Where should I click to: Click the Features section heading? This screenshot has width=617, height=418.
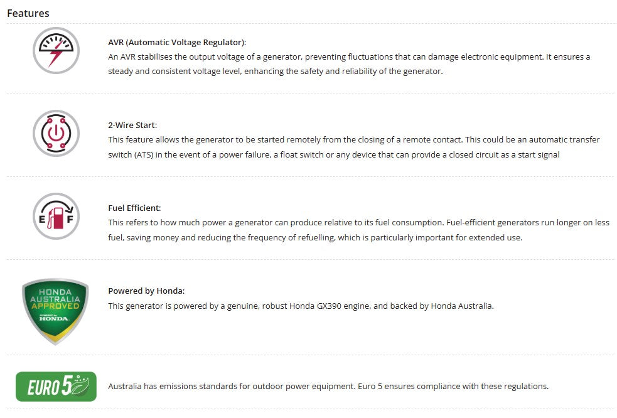point(28,13)
